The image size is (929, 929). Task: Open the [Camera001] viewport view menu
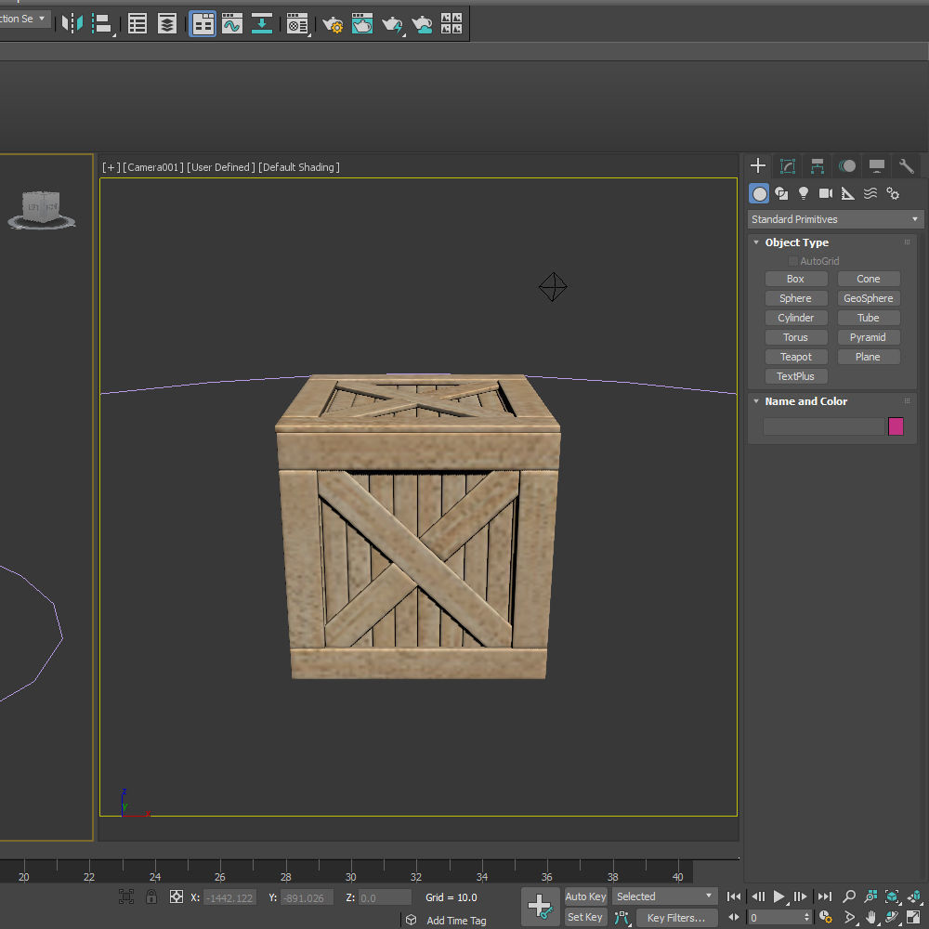[x=153, y=167]
